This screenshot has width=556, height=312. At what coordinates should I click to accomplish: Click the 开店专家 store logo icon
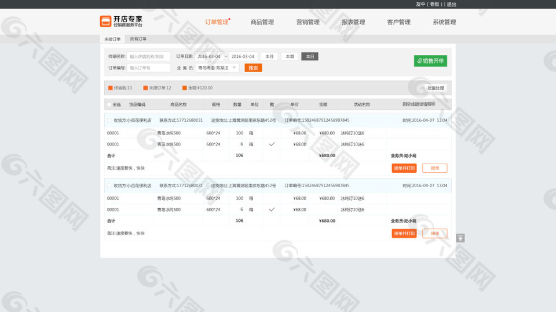[105, 21]
